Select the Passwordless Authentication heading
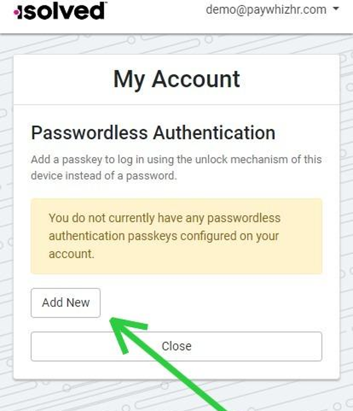Image resolution: width=353 pixels, height=411 pixels. (153, 133)
